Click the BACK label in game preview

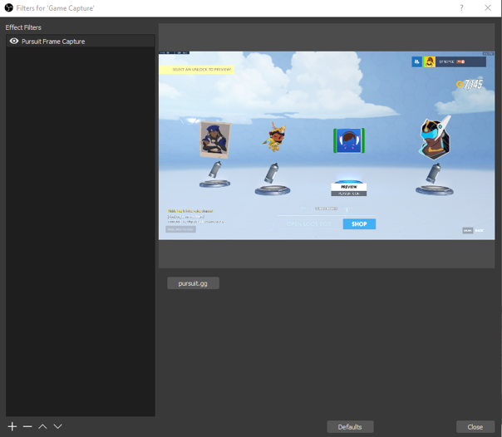[480, 231]
